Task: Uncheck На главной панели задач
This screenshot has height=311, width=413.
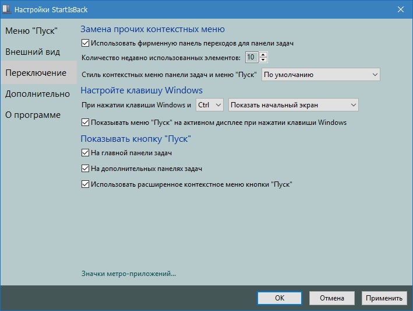Action: (x=86, y=153)
